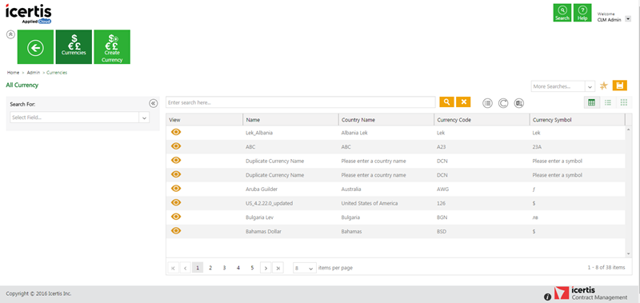Screen dimensions: 640x303
Task: Click the orange magnifier search button
Action: click(x=447, y=102)
